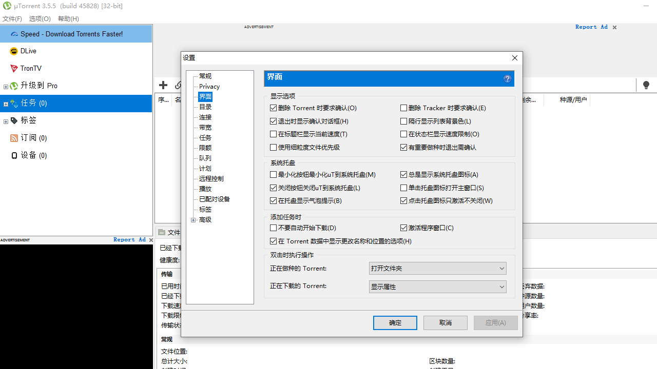Click the add torrent plus icon
Image resolution: width=657 pixels, height=369 pixels.
point(163,85)
